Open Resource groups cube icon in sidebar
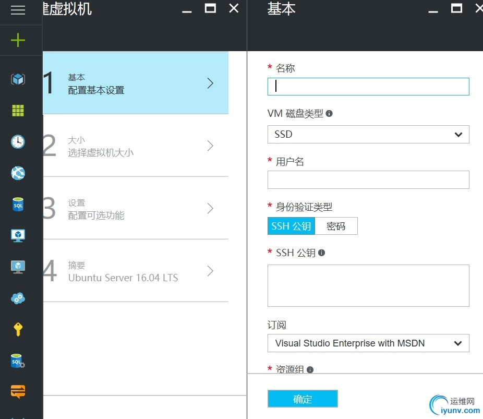 (18, 79)
